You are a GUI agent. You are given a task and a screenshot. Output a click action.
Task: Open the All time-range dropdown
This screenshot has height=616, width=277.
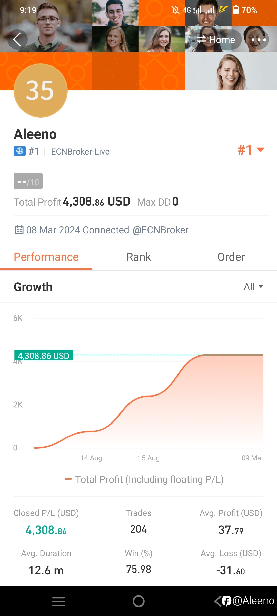(x=253, y=287)
